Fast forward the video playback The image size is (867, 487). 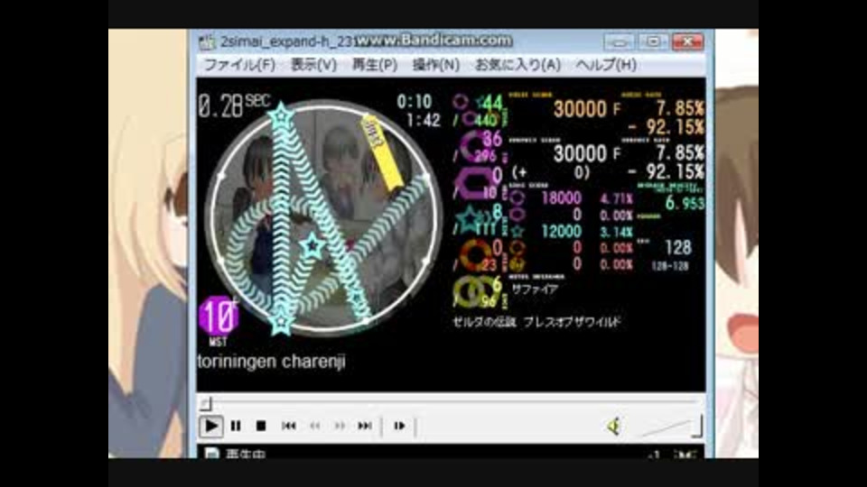tap(340, 426)
